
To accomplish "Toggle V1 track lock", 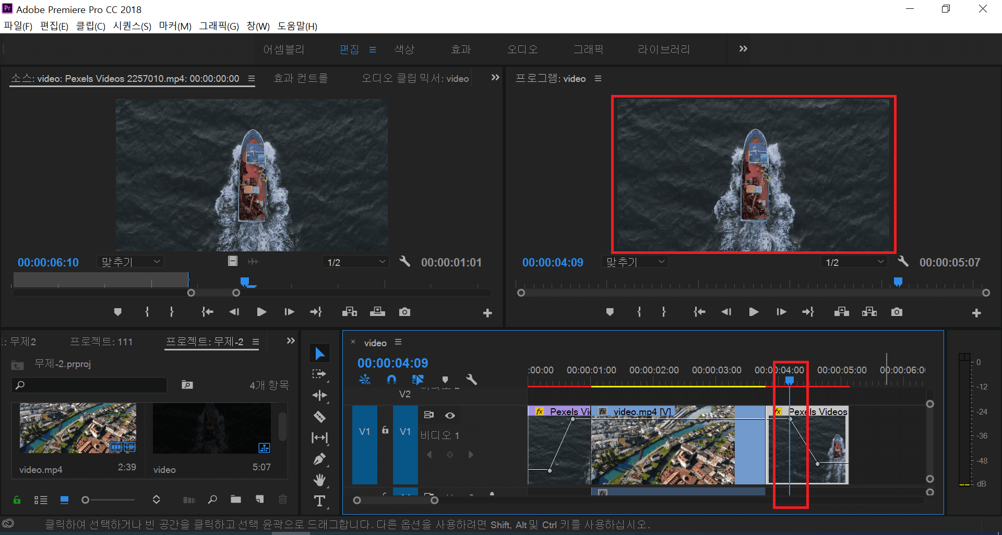I will coord(385,430).
